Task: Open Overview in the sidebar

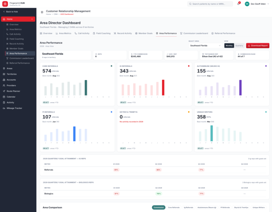Action: coord(14,24)
